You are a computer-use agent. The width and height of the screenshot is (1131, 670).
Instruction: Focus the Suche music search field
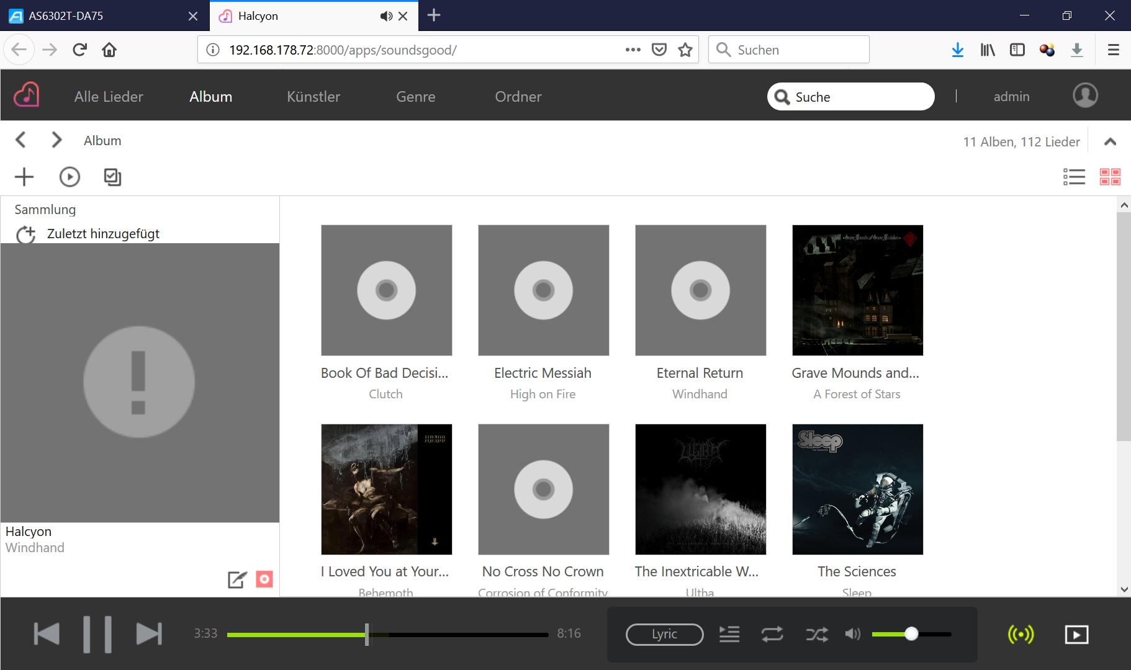point(851,97)
